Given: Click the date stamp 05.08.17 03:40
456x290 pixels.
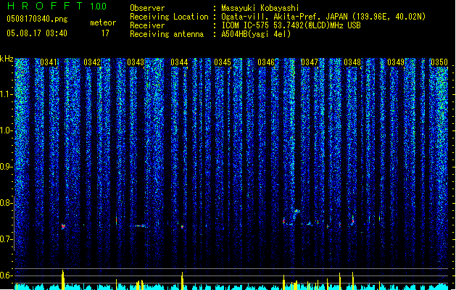Looking at the screenshot, I should tap(37, 33).
